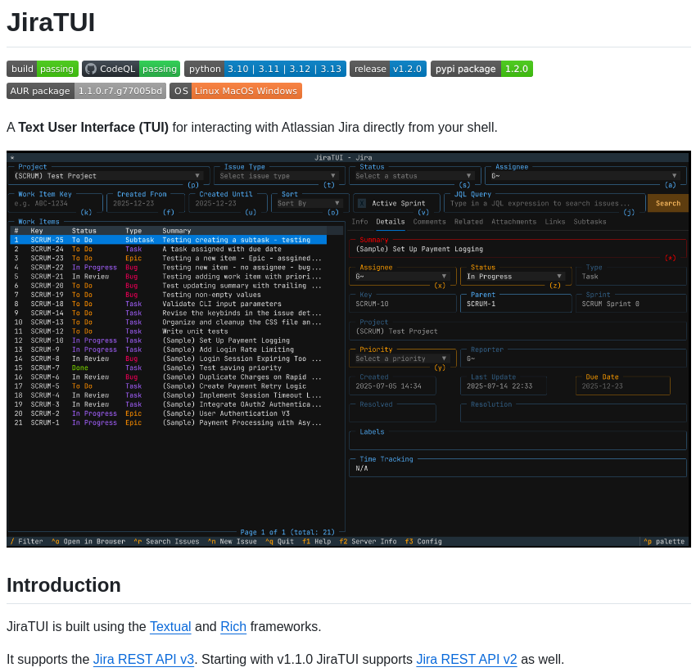The width and height of the screenshot is (696, 672).
Task: Click the Summary column header
Action: pos(176,231)
